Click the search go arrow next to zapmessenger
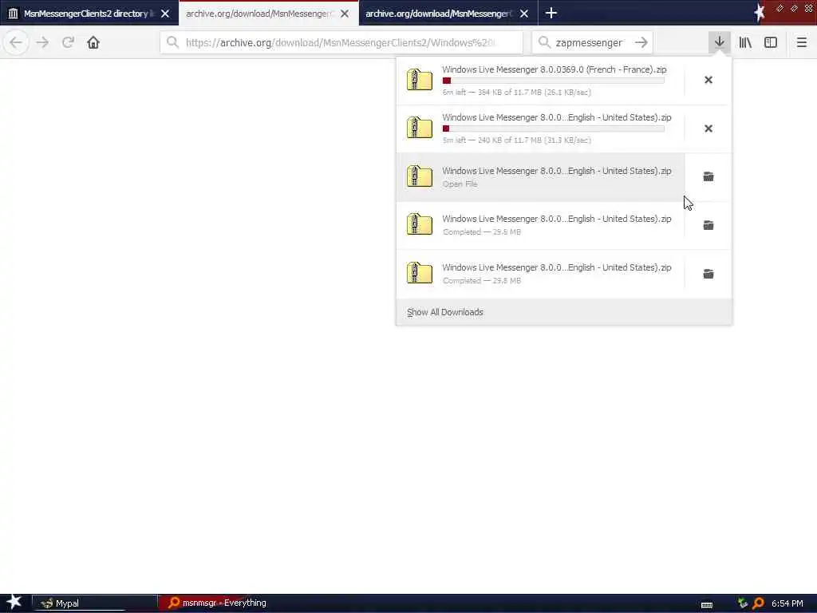Screen dimensions: 817x613 [x=641, y=42]
